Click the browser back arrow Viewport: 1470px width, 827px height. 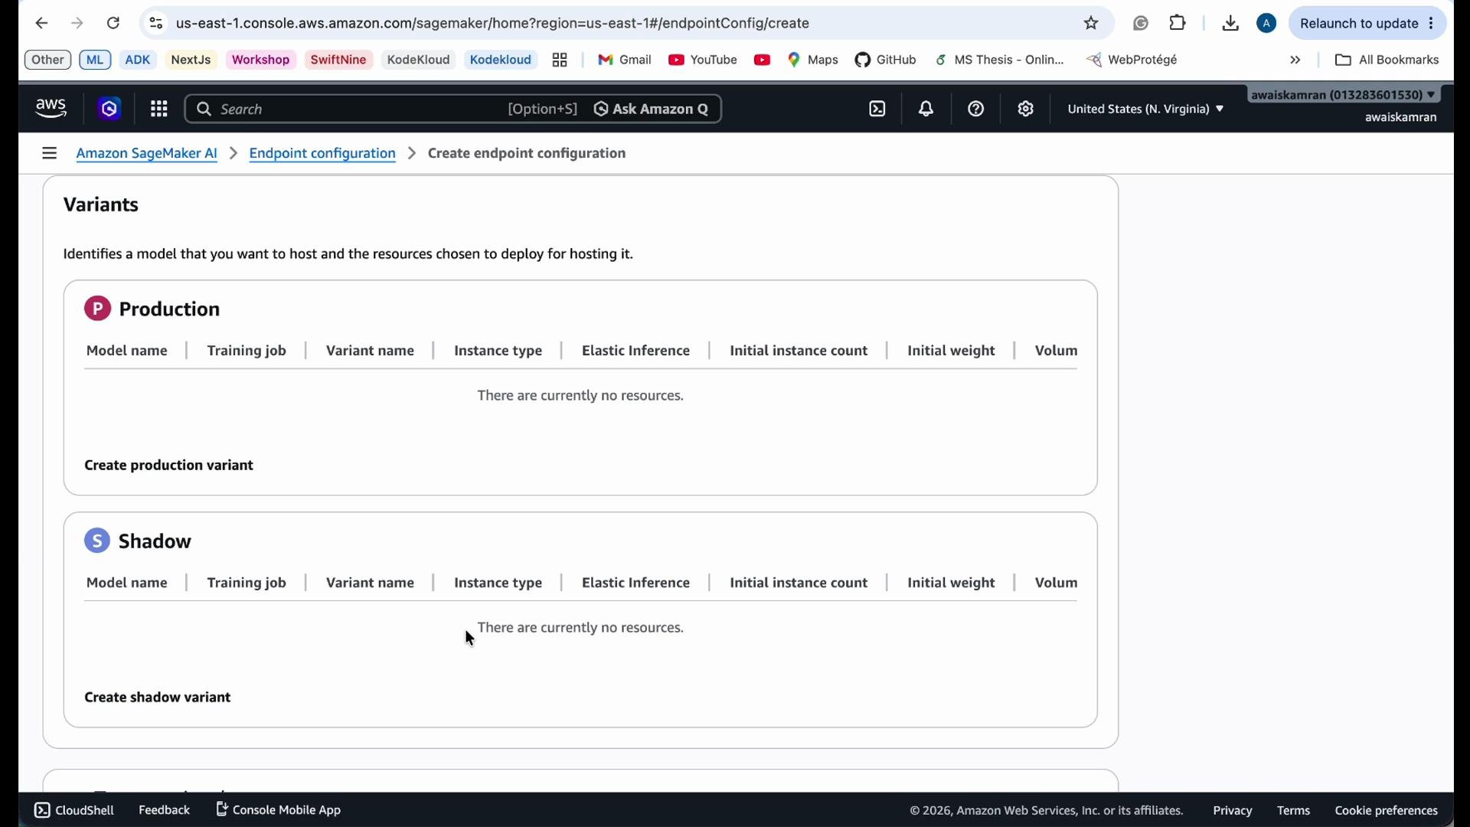pos(41,24)
